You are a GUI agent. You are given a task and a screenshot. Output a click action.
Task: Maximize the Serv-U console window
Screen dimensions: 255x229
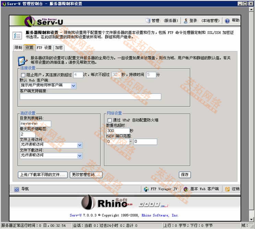(245, 3)
